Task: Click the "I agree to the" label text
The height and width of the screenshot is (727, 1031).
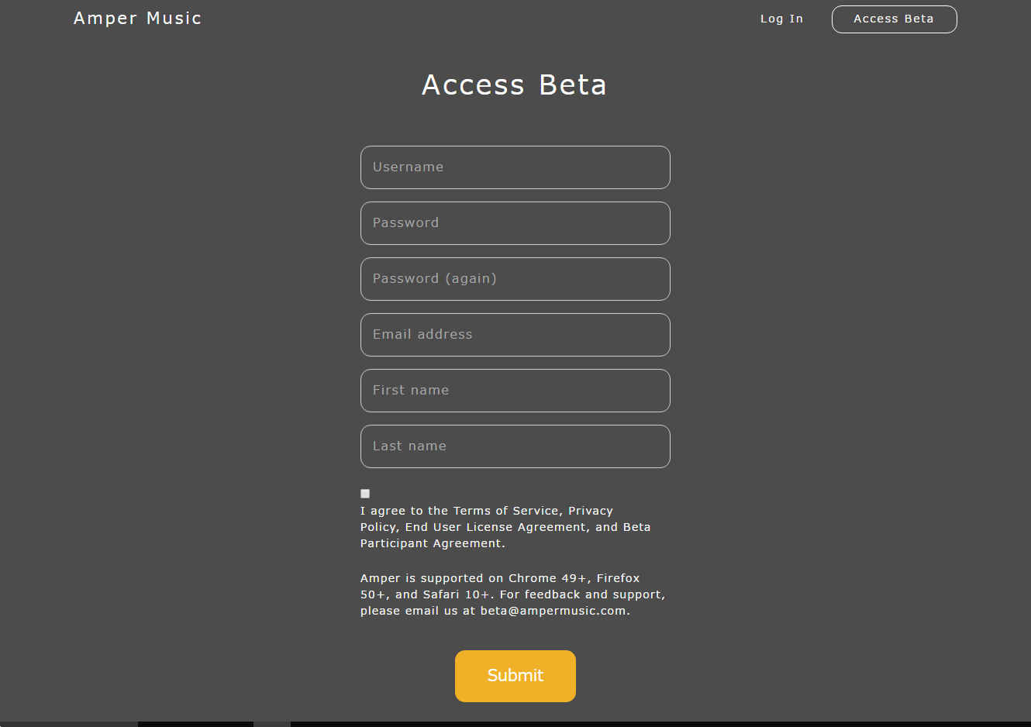Action: click(x=404, y=511)
